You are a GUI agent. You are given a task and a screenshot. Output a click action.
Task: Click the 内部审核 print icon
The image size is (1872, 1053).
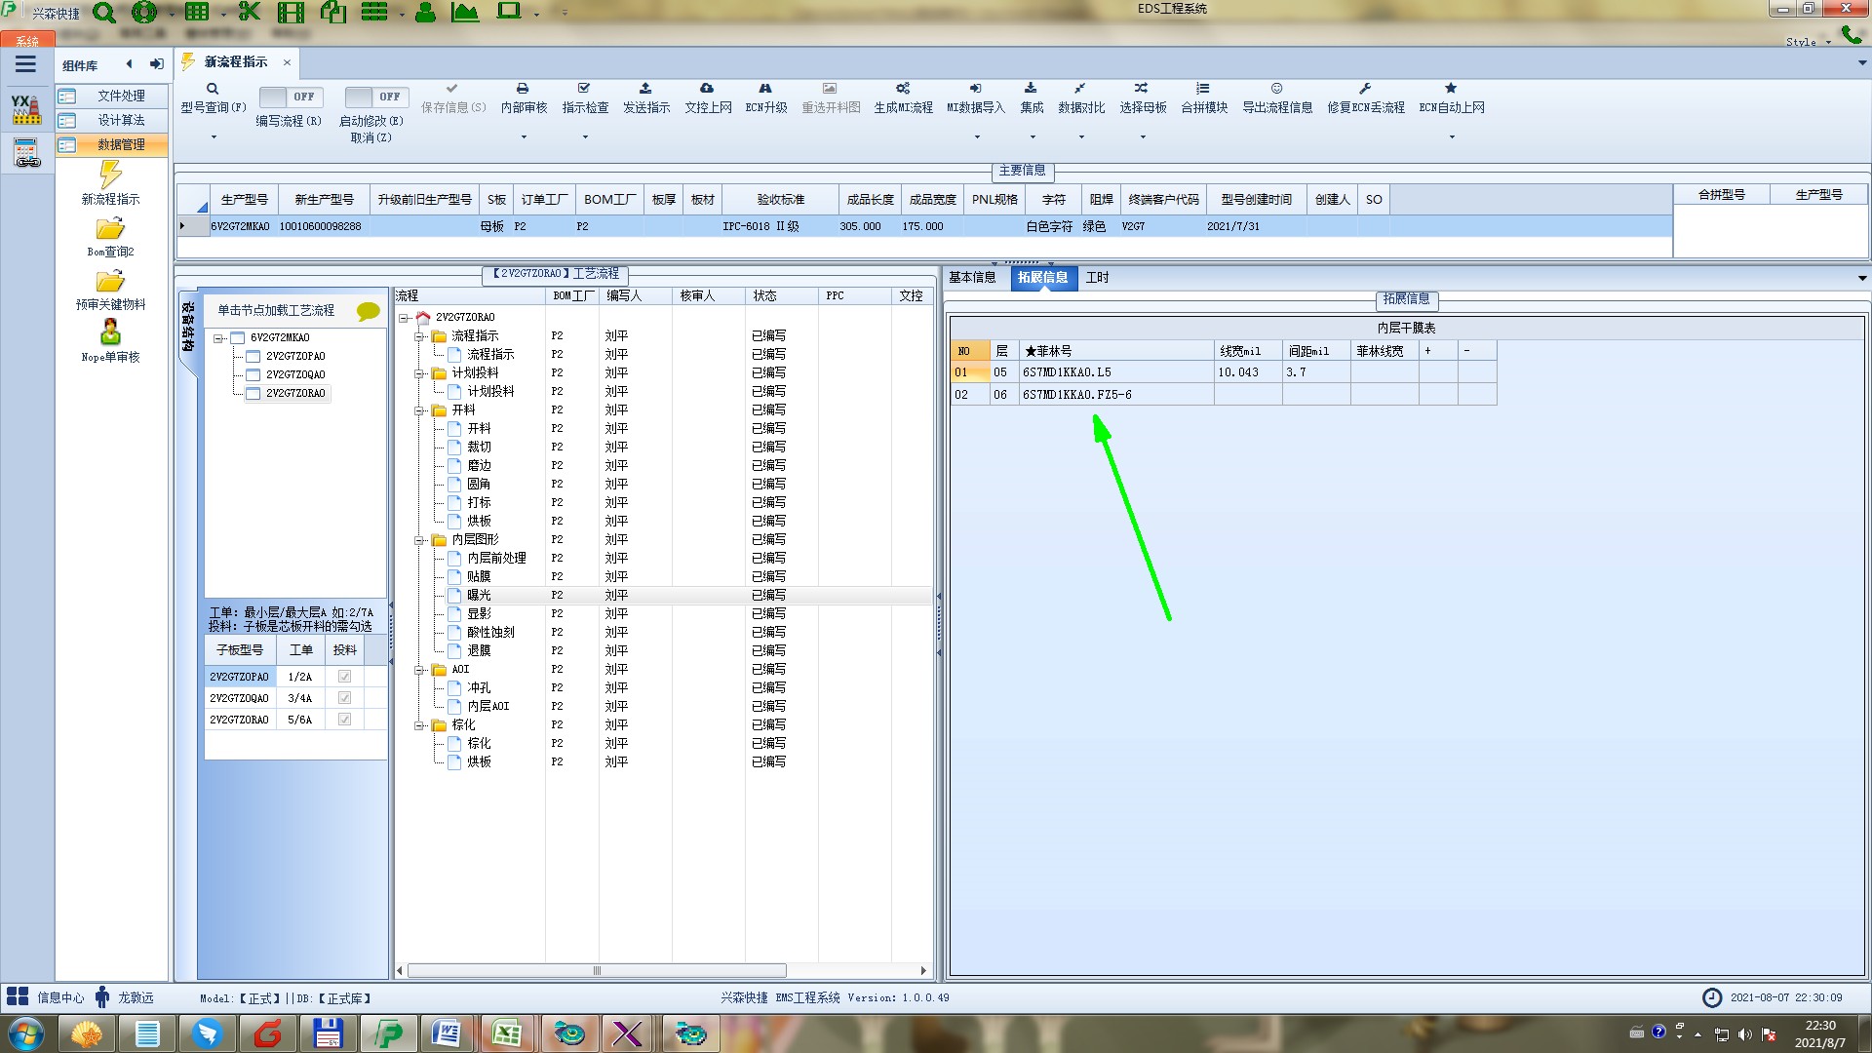pos(523,89)
